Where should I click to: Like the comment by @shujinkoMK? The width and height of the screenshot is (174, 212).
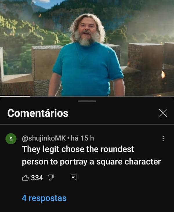(x=25, y=177)
